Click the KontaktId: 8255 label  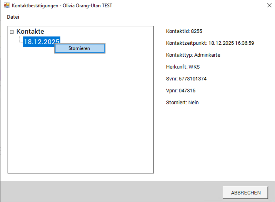pos(184,31)
